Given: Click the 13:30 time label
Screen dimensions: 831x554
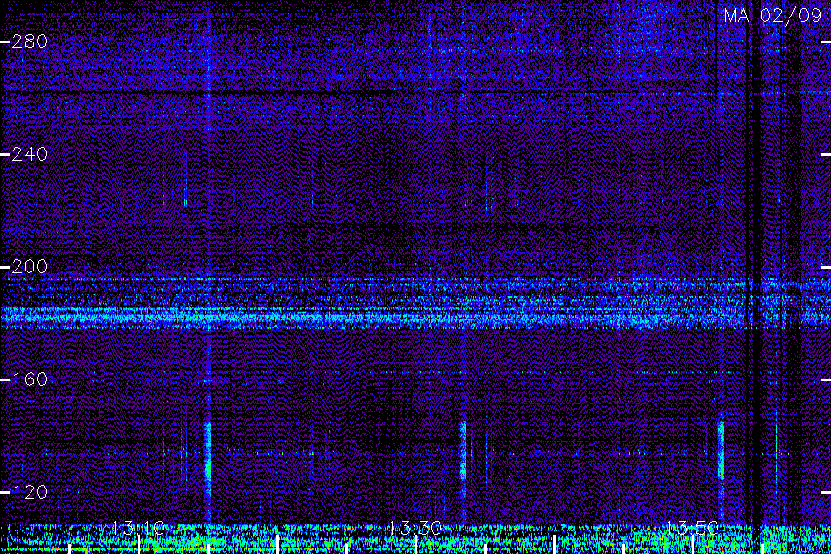Looking at the screenshot, I should click(415, 528).
